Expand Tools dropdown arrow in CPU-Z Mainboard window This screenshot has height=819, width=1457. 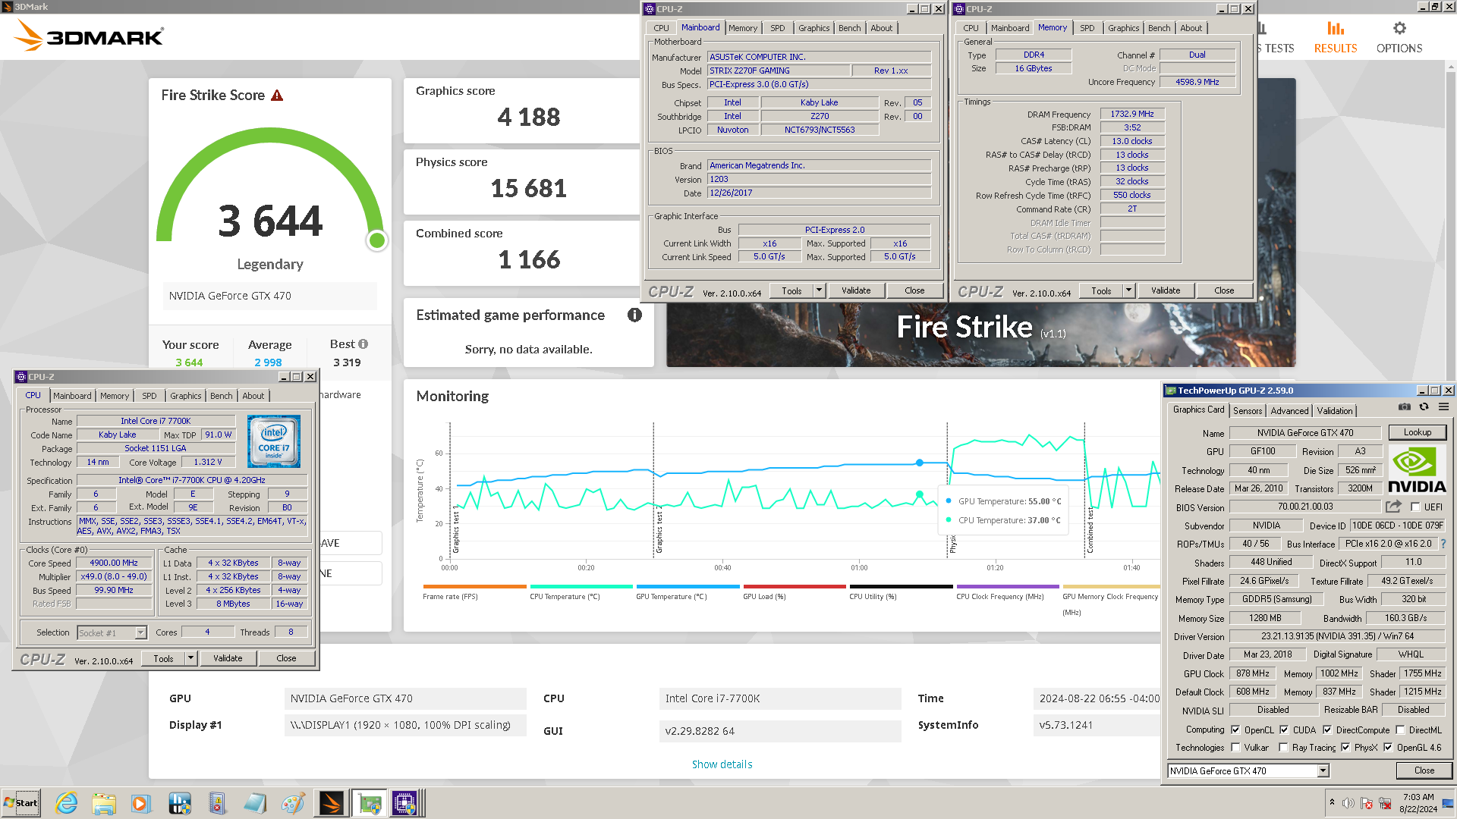pos(819,290)
